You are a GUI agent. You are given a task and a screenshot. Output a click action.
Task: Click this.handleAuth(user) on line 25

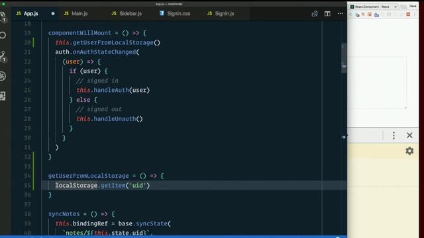click(113, 90)
